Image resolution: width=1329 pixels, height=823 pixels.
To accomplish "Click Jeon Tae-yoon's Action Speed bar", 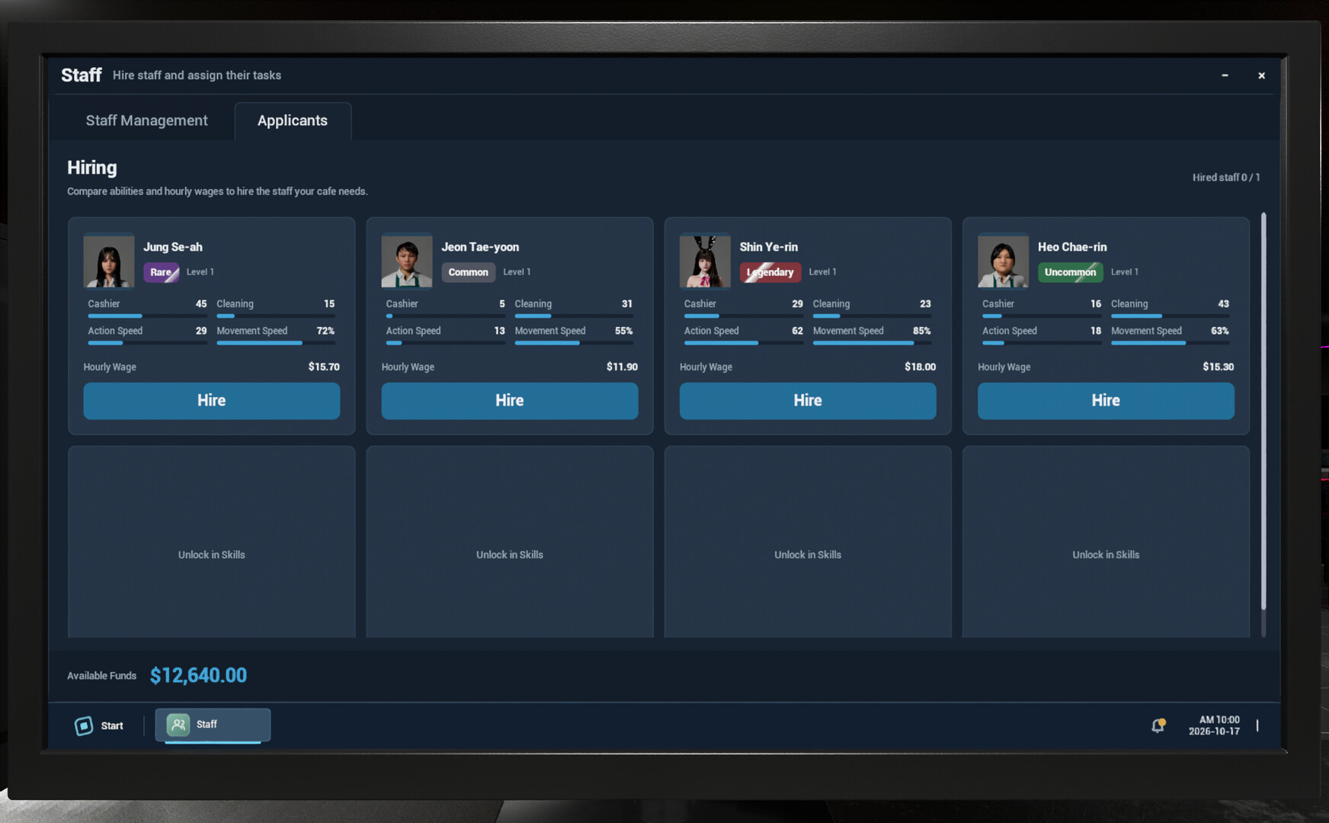I will (x=445, y=343).
